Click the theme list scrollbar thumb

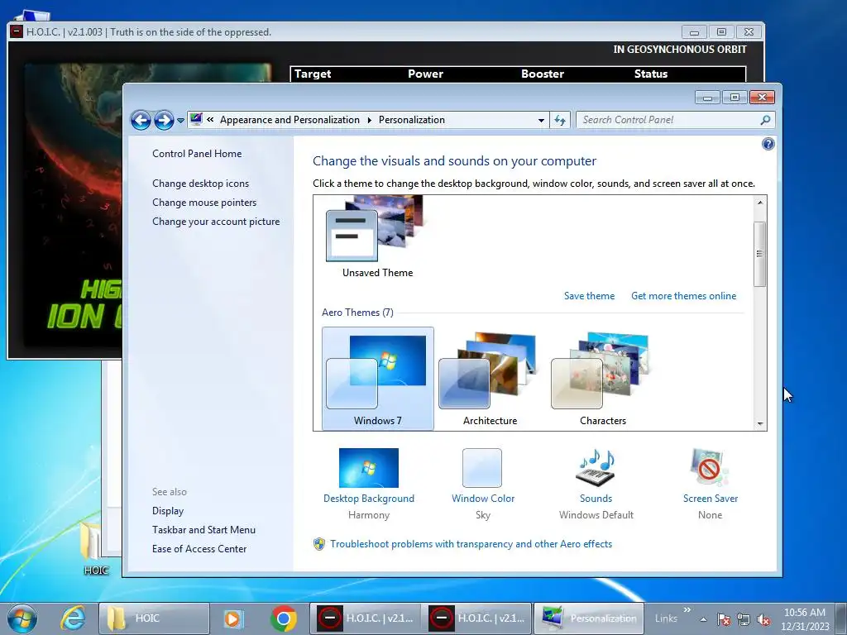(x=760, y=254)
